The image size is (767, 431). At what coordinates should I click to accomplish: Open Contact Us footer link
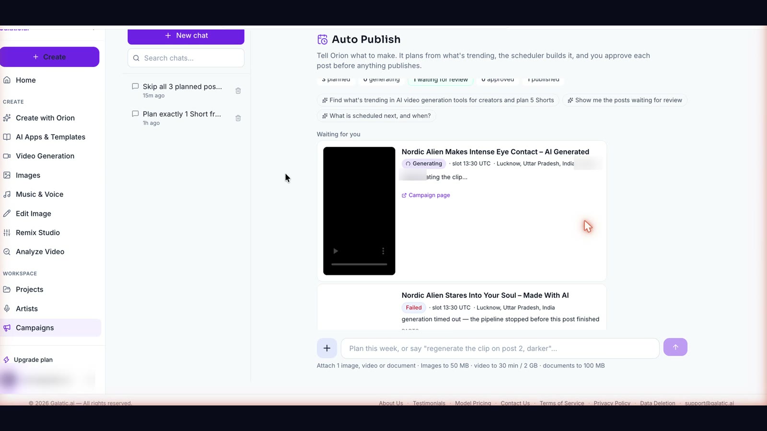(515, 403)
